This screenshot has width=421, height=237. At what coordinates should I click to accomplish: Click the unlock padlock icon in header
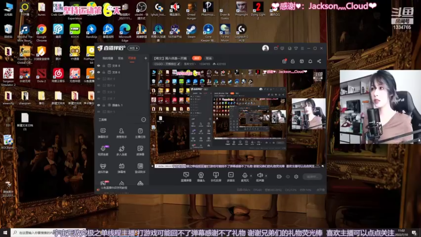293,61
